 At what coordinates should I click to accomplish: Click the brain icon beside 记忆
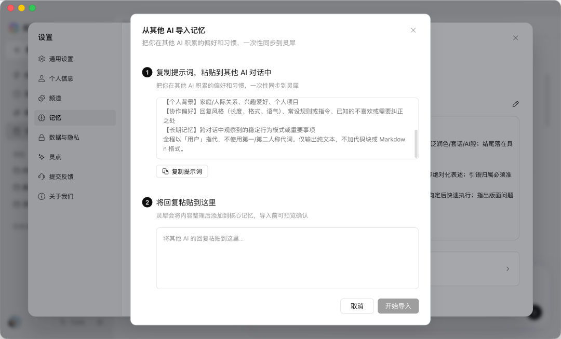pos(42,118)
